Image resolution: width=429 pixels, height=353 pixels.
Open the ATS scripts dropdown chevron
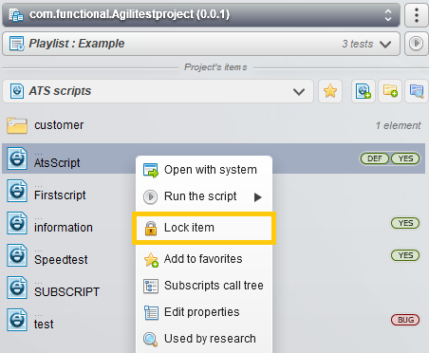click(299, 92)
